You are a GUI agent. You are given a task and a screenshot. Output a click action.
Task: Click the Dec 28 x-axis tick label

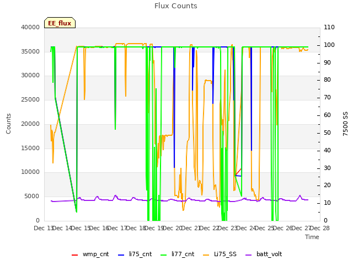coord(320,228)
